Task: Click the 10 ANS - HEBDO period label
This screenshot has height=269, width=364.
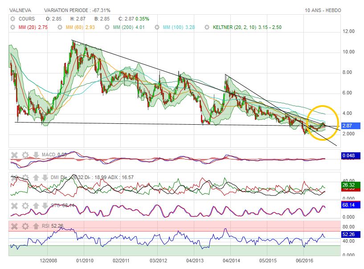Action: 323,10
